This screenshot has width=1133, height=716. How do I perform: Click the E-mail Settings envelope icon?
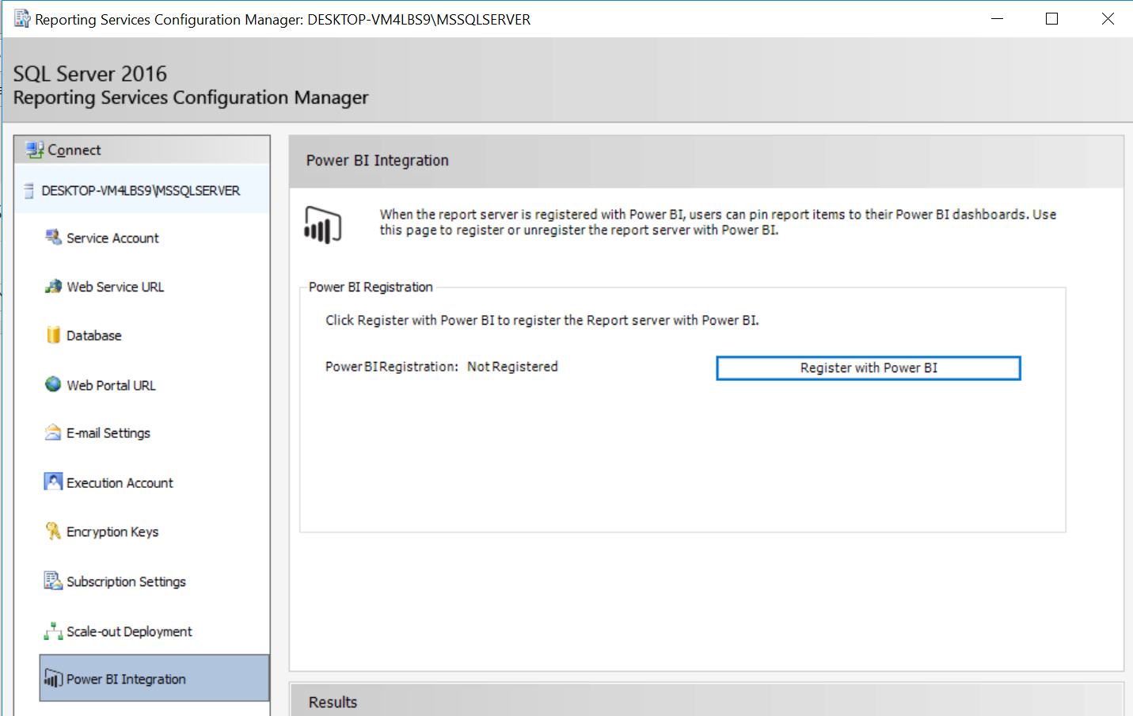[x=53, y=432]
